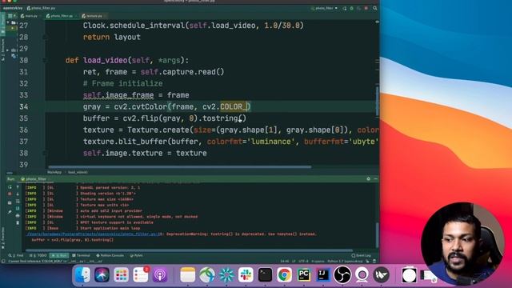Click the 4 spaces indent setting in the status bar

click(318, 262)
